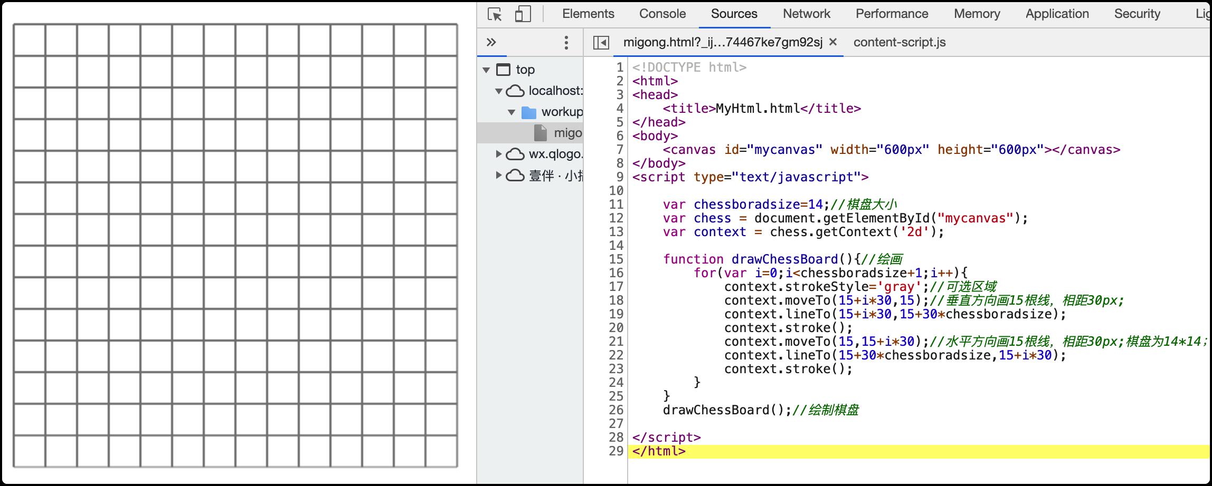This screenshot has height=486, width=1212.
Task: Collapse the top tree node
Action: (x=486, y=70)
